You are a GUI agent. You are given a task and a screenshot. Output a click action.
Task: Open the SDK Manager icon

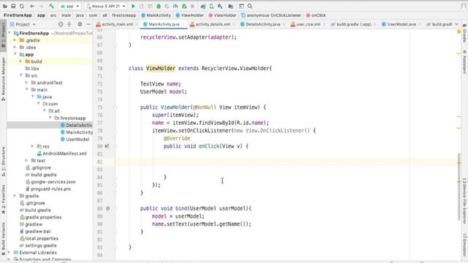pos(220,6)
